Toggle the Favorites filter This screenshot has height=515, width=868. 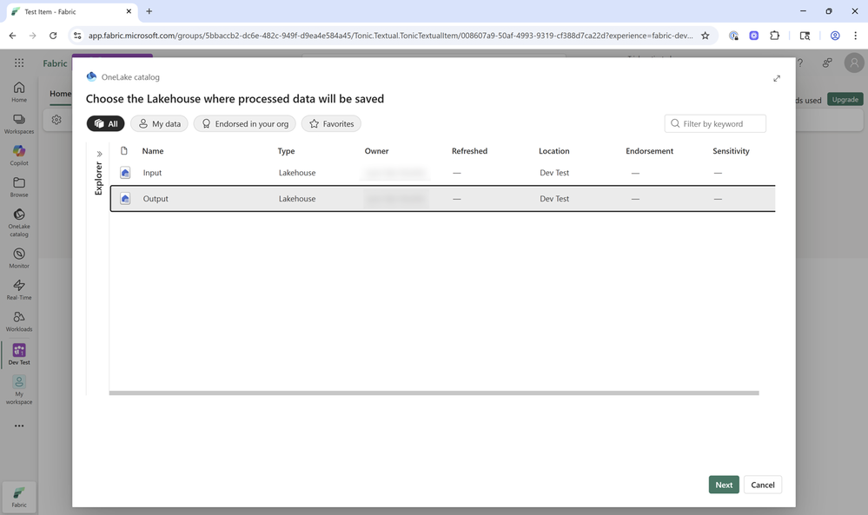click(x=331, y=124)
